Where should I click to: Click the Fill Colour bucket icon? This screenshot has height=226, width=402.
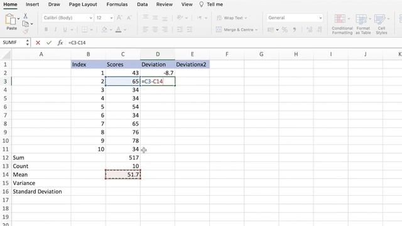[104, 30]
